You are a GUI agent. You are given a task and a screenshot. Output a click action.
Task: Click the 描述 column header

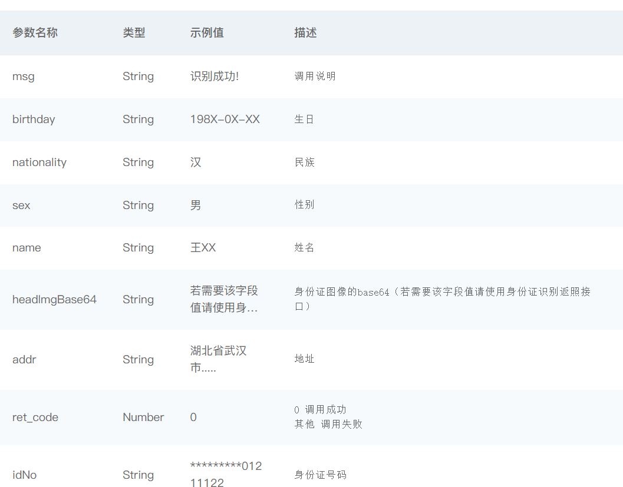coord(305,32)
